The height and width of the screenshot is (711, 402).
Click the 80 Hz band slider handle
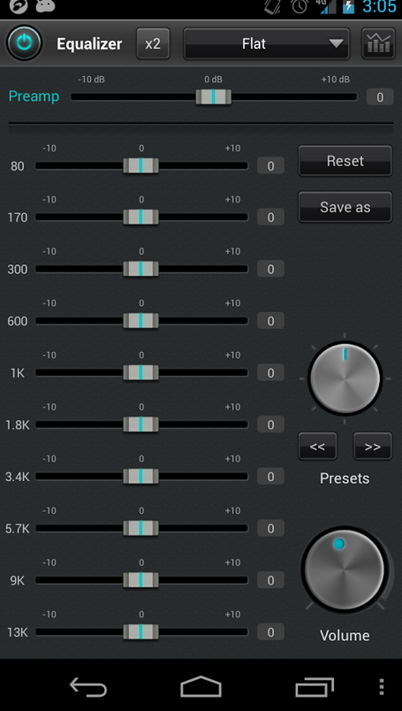[141, 165]
